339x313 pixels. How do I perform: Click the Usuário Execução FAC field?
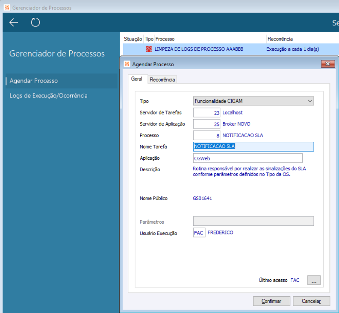point(199,233)
